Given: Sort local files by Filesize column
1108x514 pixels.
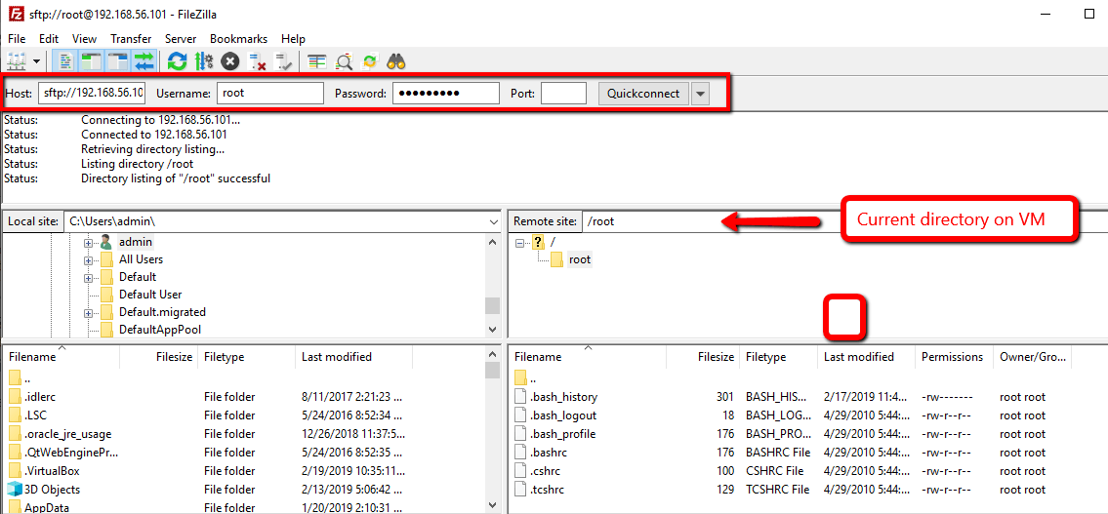Looking at the screenshot, I should click(x=159, y=357).
